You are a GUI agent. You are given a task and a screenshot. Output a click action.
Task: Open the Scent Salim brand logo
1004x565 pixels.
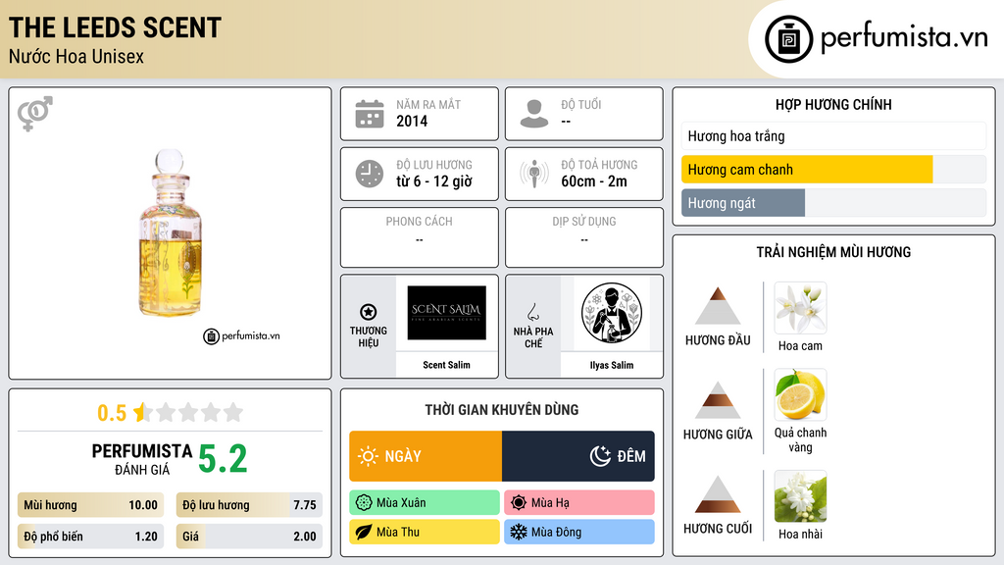[x=446, y=313]
